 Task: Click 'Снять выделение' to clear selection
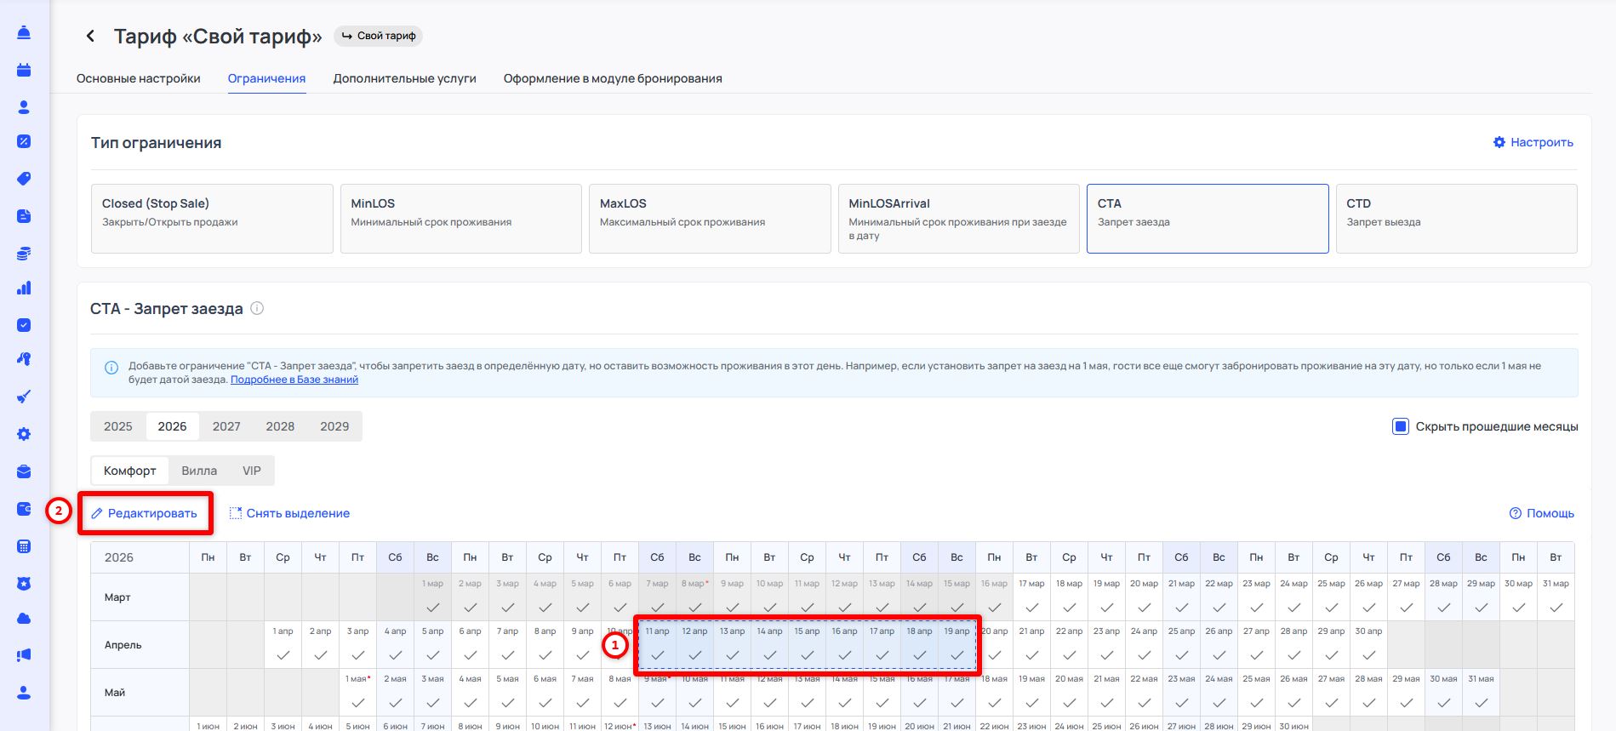(289, 513)
